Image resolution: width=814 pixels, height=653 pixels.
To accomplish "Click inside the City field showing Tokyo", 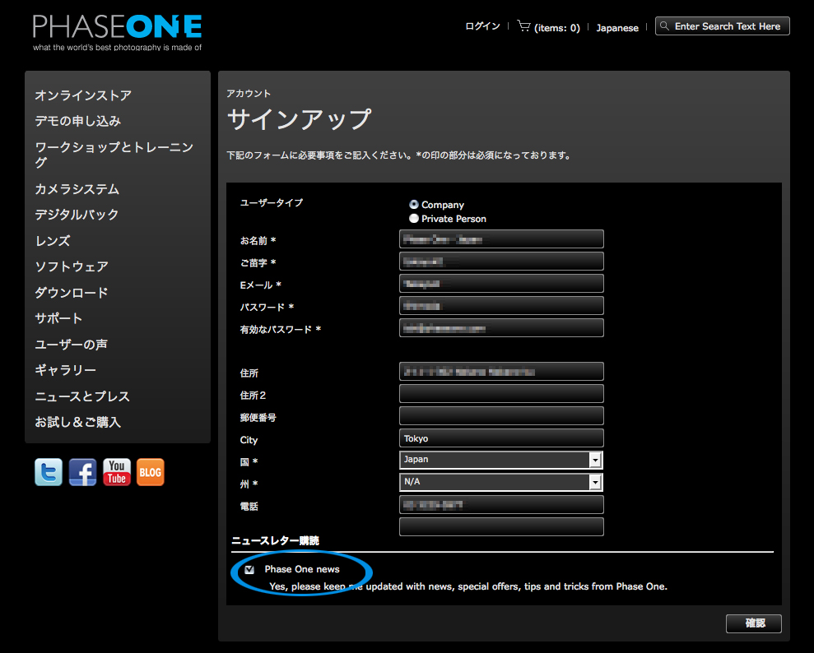I will (500, 438).
